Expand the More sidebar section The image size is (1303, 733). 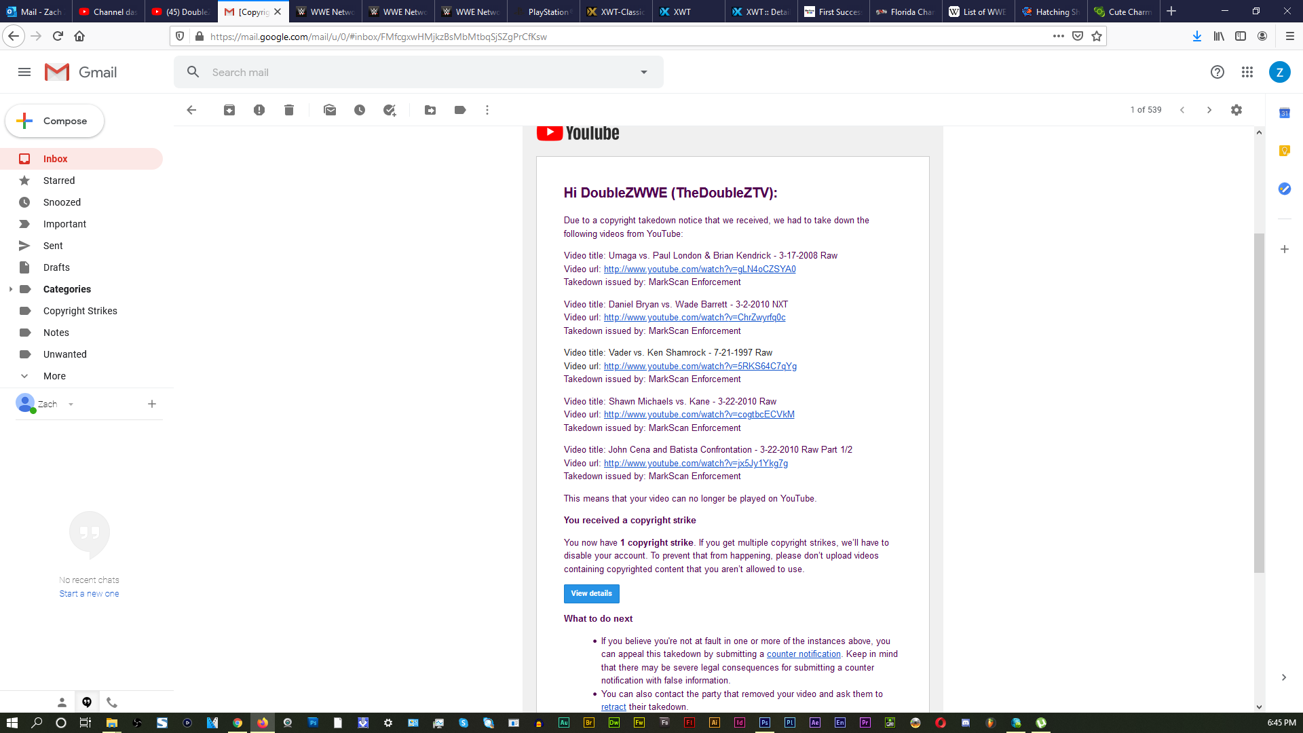(x=54, y=375)
